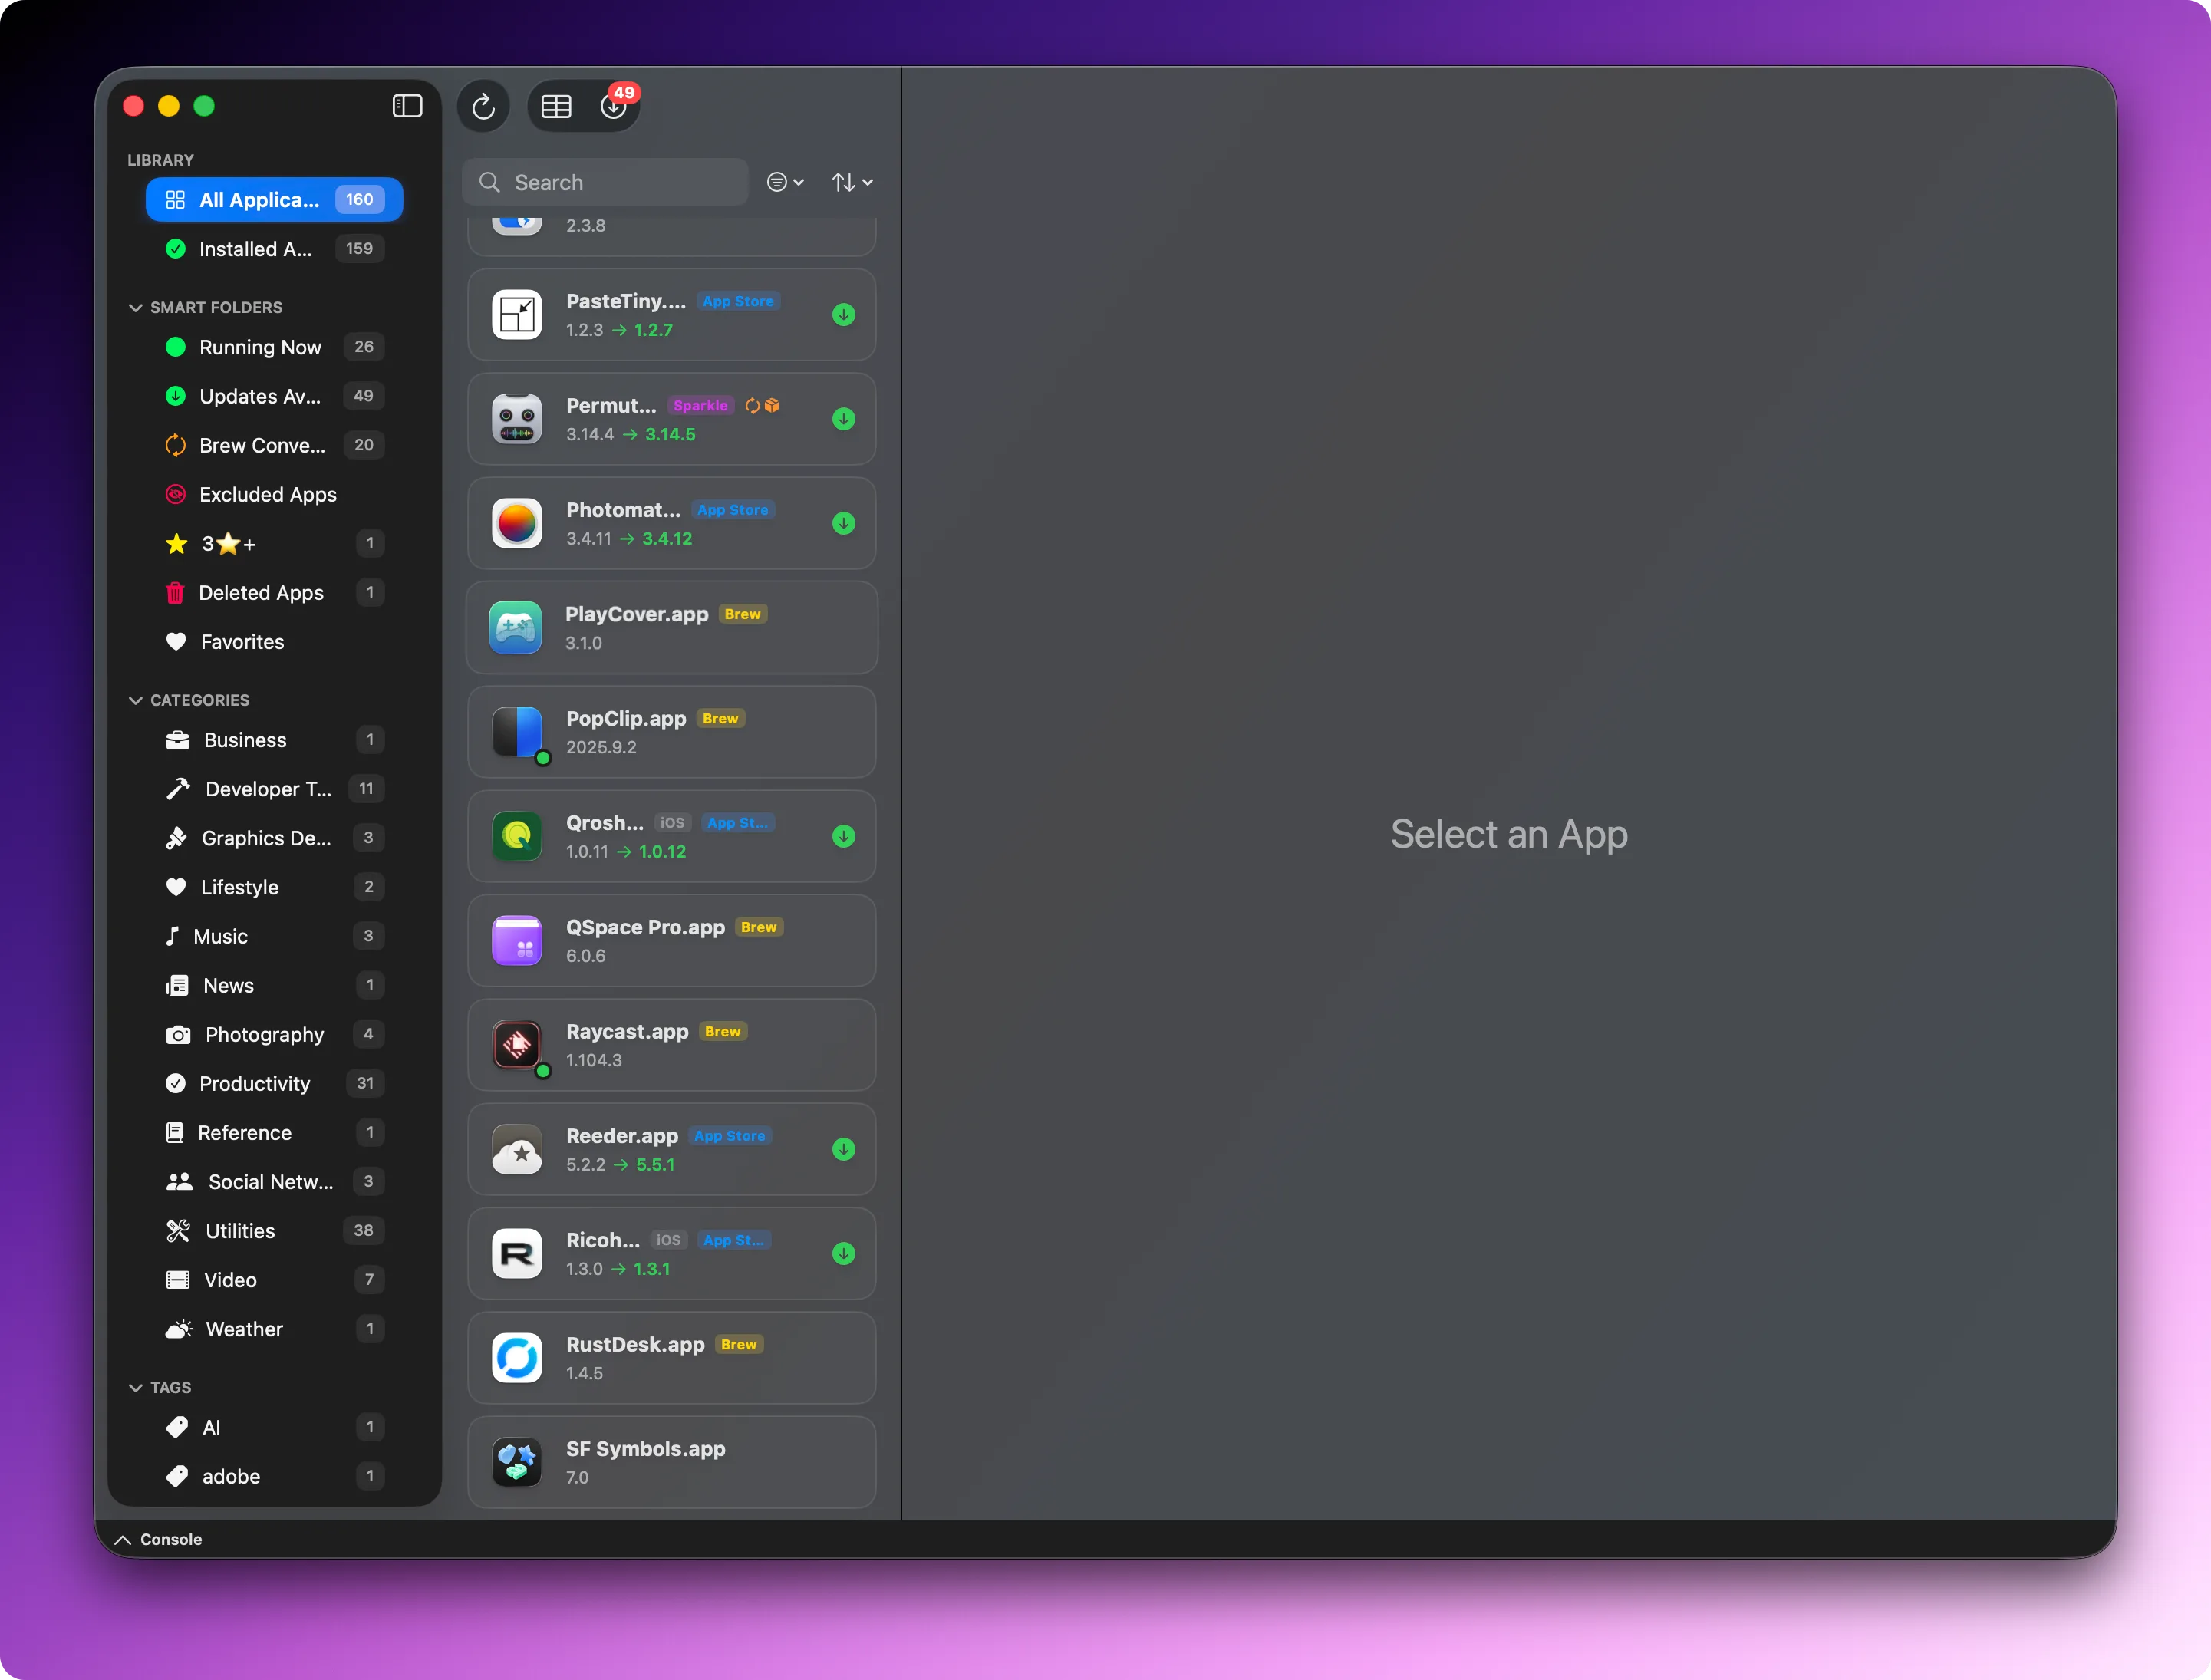This screenshot has height=1680, width=2211.
Task: Click the Brew badge on QSpace Pro.app
Action: point(759,927)
